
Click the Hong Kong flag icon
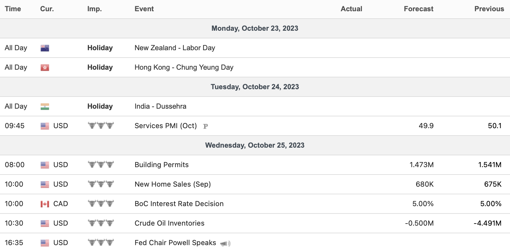pyautogui.click(x=45, y=68)
